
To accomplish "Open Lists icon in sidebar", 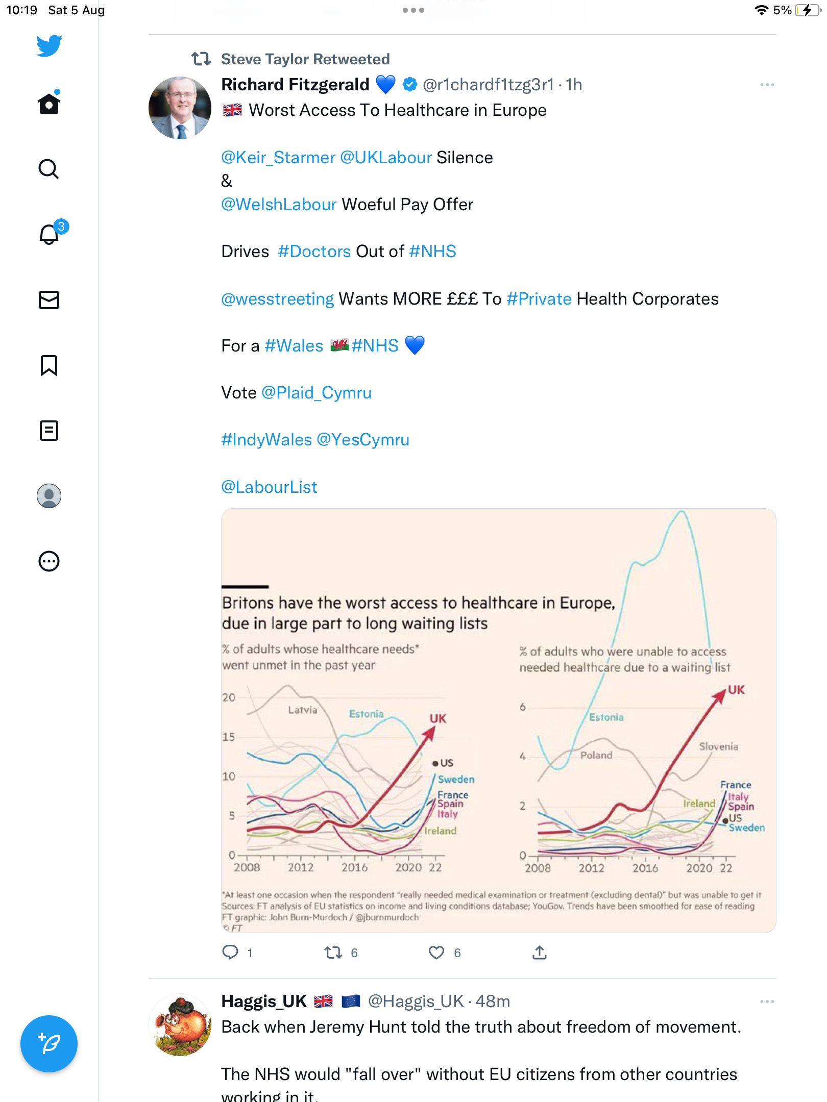I will [49, 431].
